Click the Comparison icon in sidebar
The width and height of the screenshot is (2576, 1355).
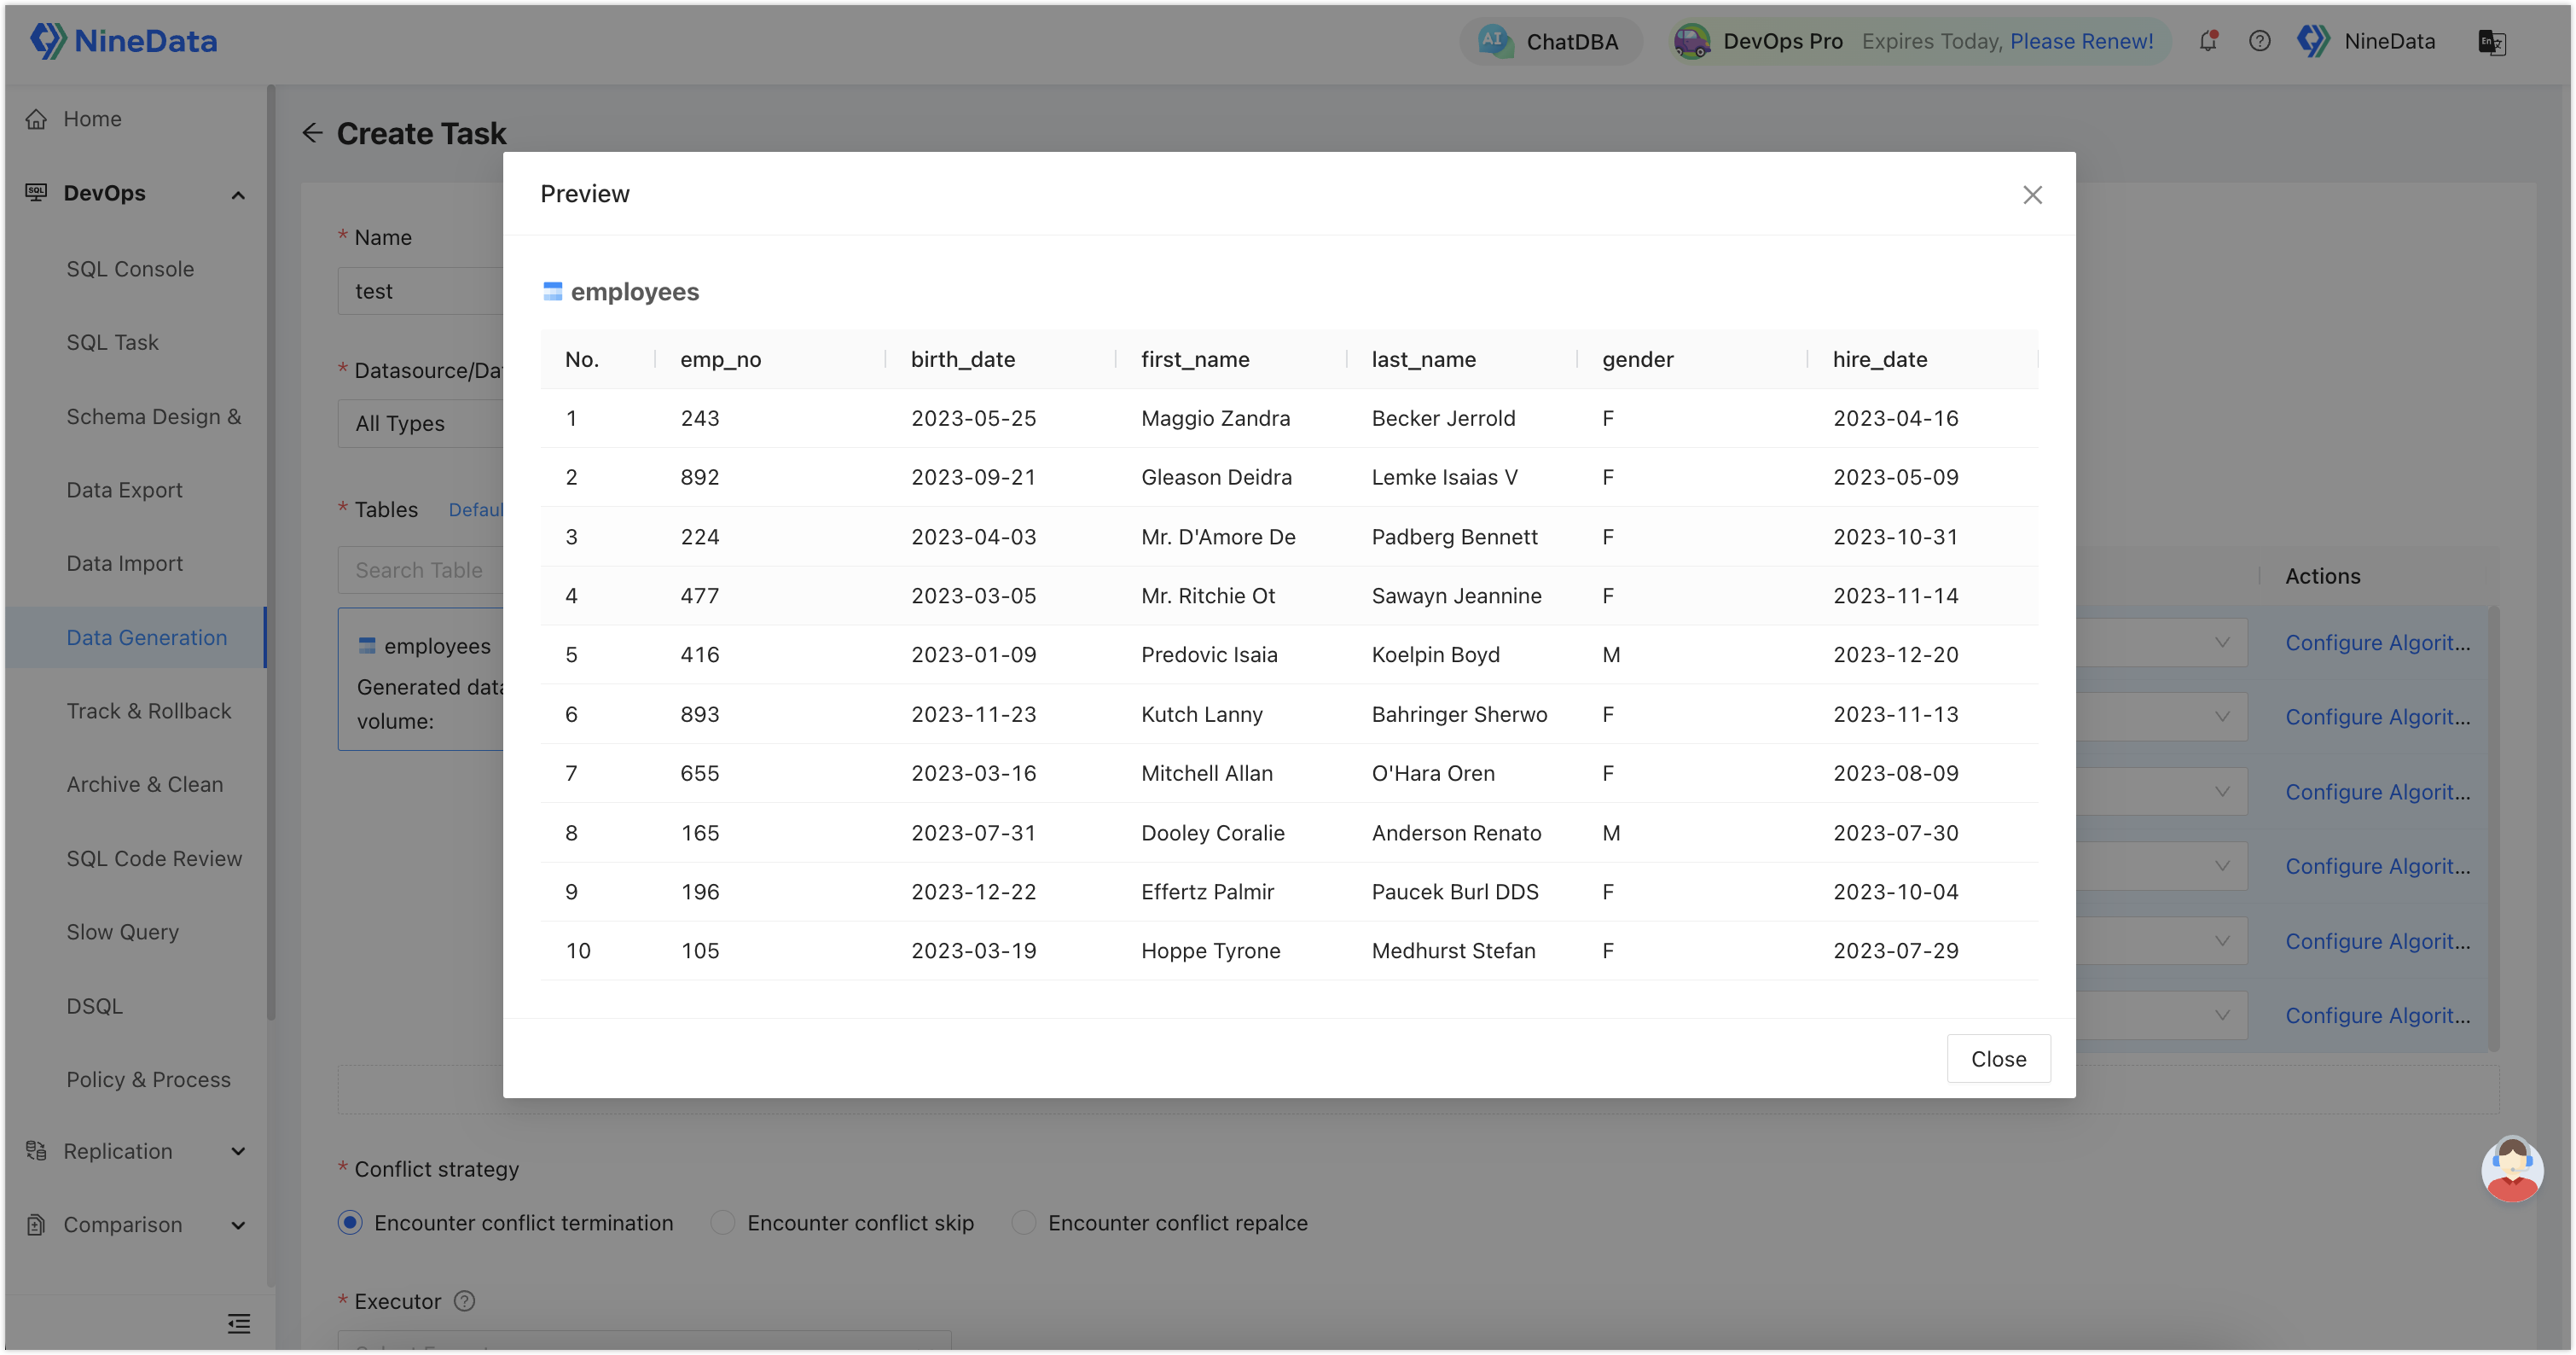click(x=36, y=1225)
